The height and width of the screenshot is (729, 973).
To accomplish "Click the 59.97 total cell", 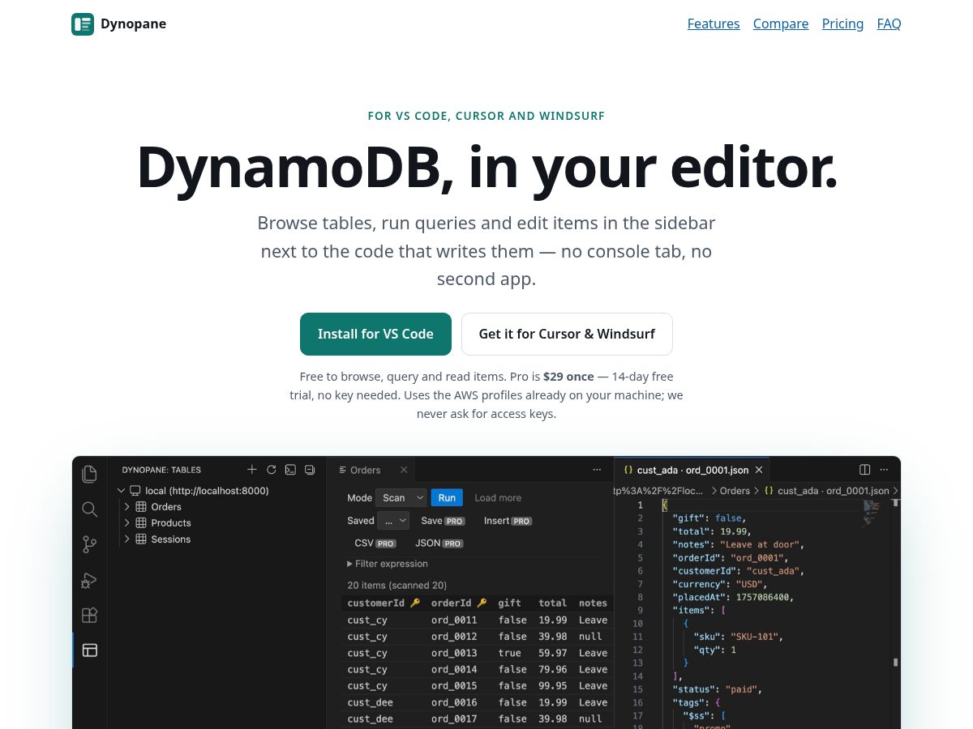I will pos(553,653).
